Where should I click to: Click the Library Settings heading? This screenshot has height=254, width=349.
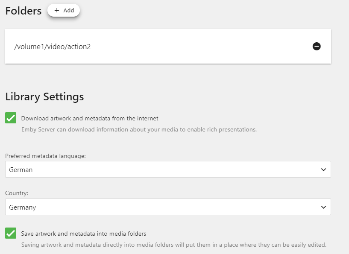tap(44, 97)
